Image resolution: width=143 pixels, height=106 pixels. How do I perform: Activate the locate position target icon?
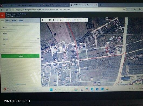click(53, 20)
